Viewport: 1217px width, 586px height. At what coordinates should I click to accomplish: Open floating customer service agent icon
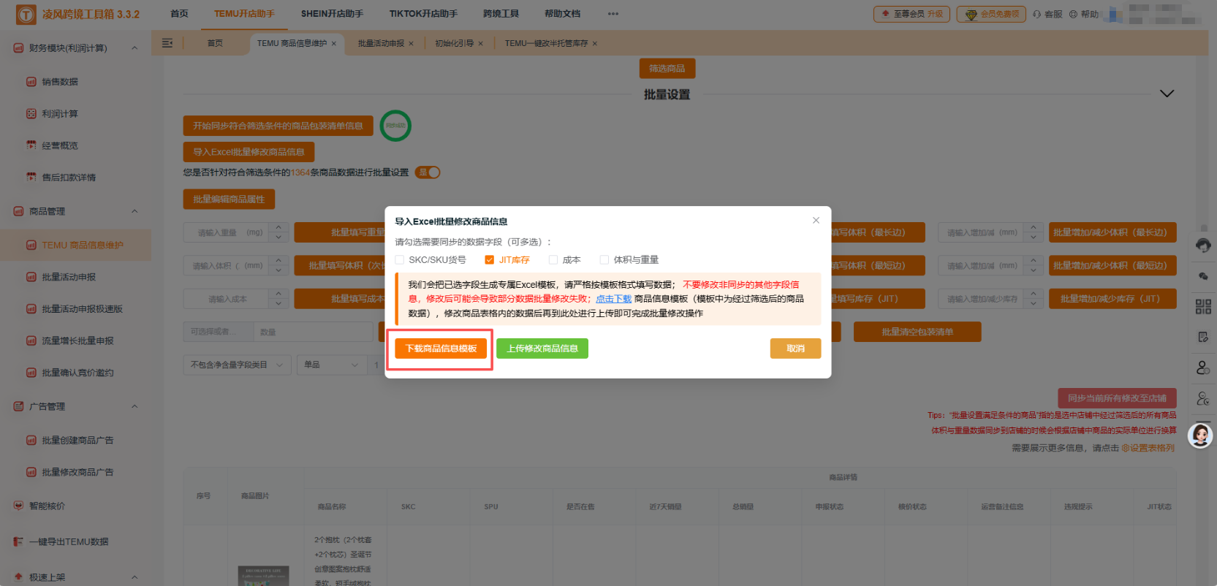[x=1203, y=246]
